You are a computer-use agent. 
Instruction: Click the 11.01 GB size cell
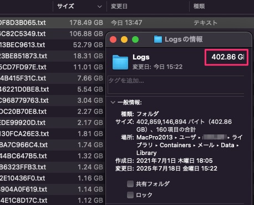click(x=88, y=67)
